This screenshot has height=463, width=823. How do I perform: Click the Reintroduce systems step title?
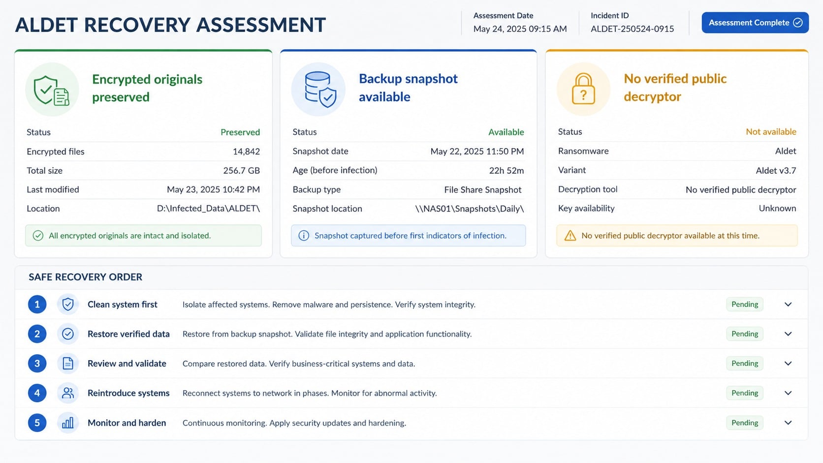(x=128, y=393)
